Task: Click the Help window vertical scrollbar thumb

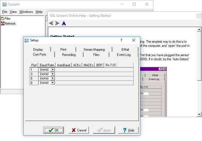Action: (199, 56)
